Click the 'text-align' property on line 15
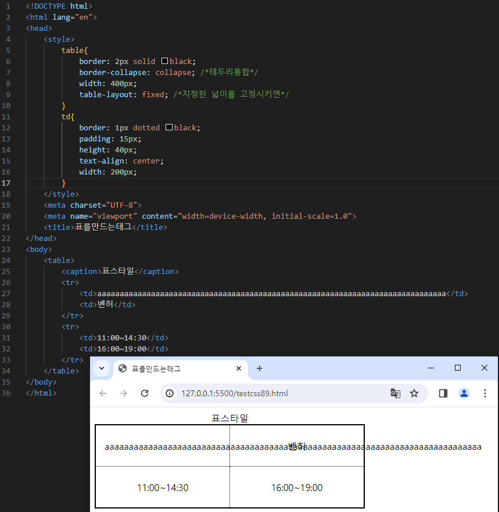499x512 pixels. [x=101, y=161]
